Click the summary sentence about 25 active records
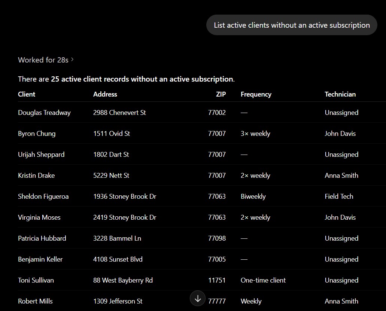386x311 pixels. (x=126, y=79)
